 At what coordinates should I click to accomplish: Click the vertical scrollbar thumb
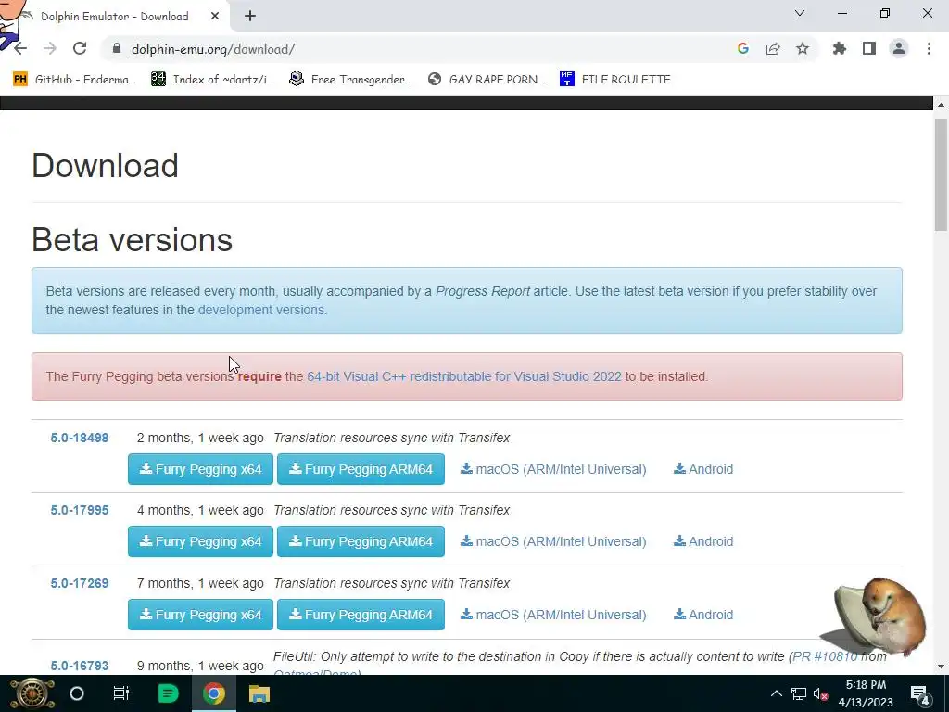941,174
